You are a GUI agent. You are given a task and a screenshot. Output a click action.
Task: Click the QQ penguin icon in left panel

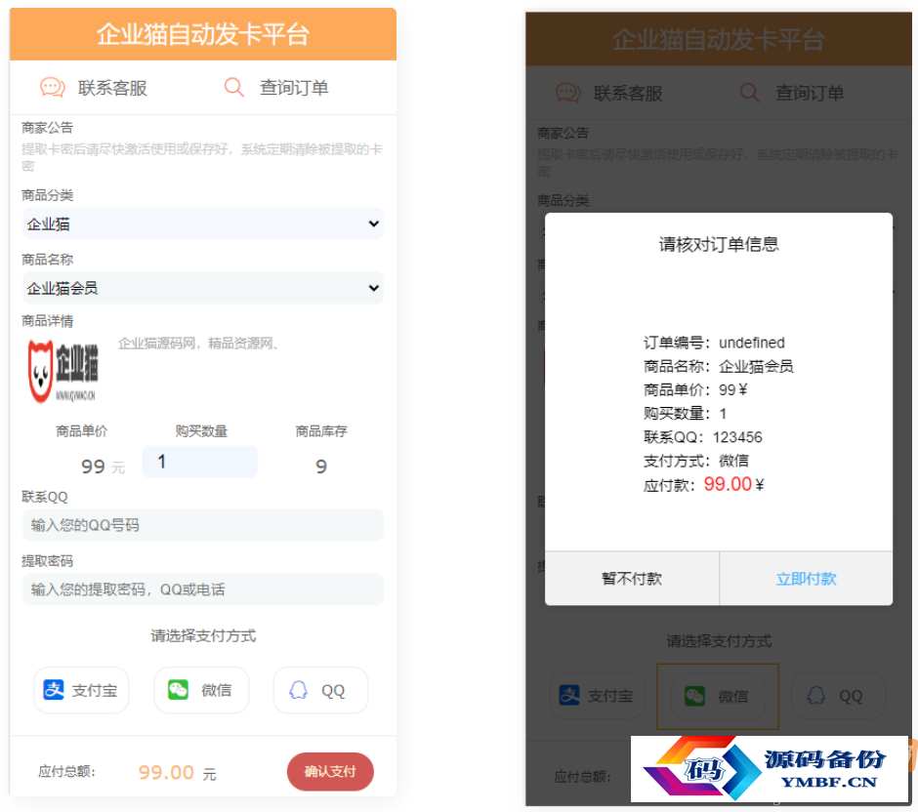(x=298, y=690)
